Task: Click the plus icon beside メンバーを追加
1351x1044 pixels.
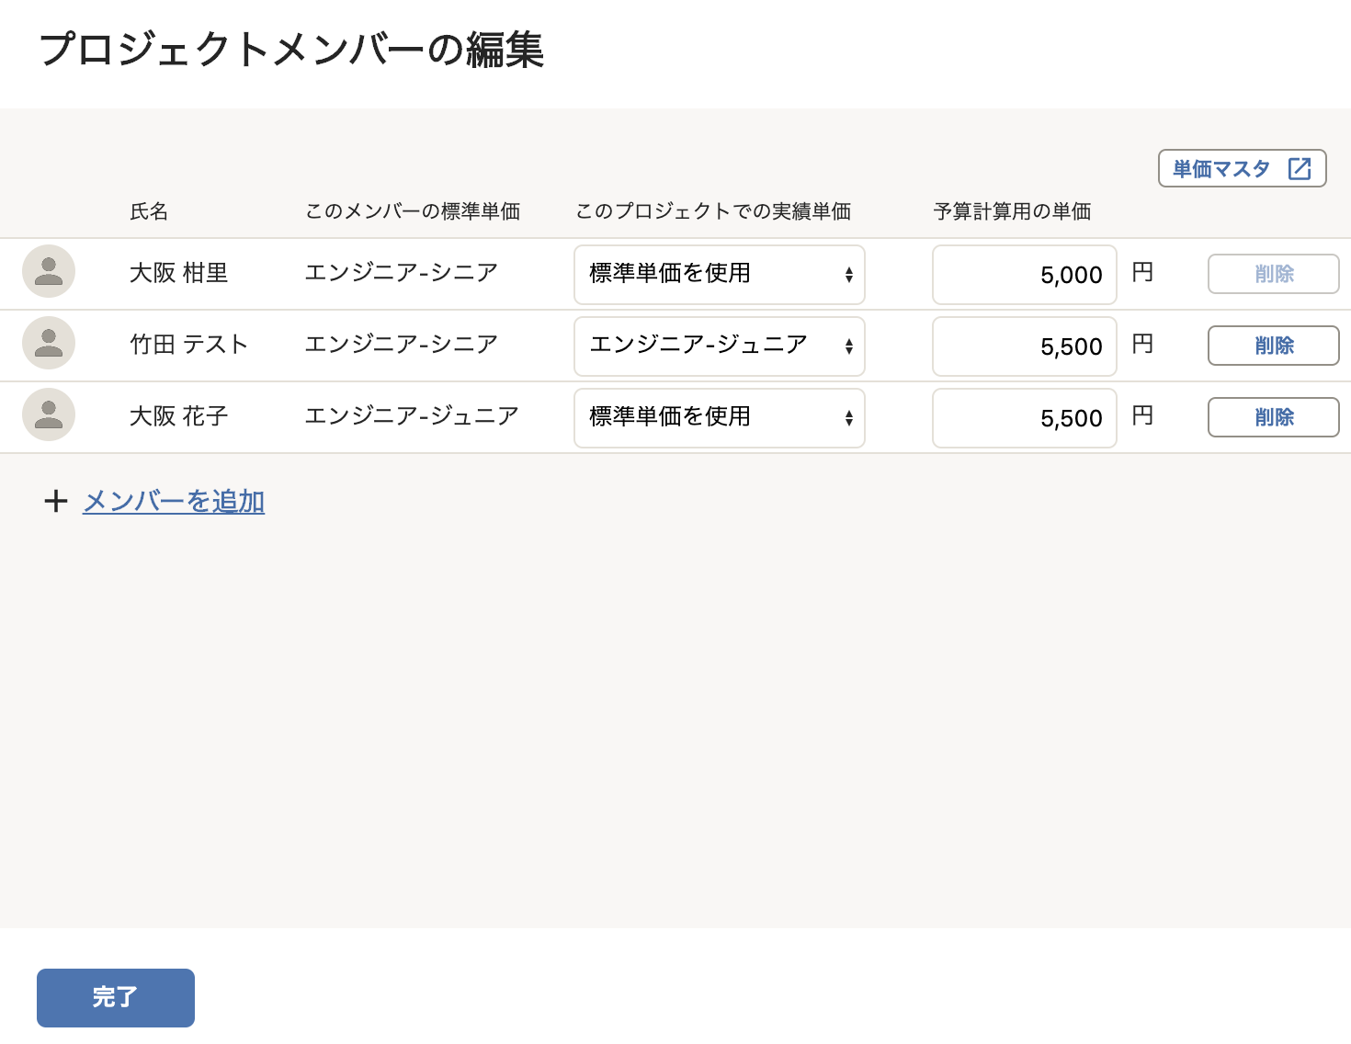Action: [x=56, y=501]
